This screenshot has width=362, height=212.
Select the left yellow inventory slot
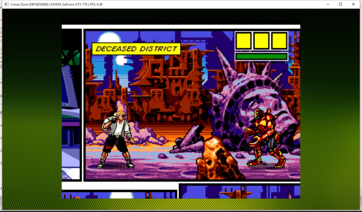244,41
